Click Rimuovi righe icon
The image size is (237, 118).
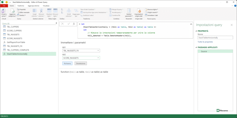(55, 11)
